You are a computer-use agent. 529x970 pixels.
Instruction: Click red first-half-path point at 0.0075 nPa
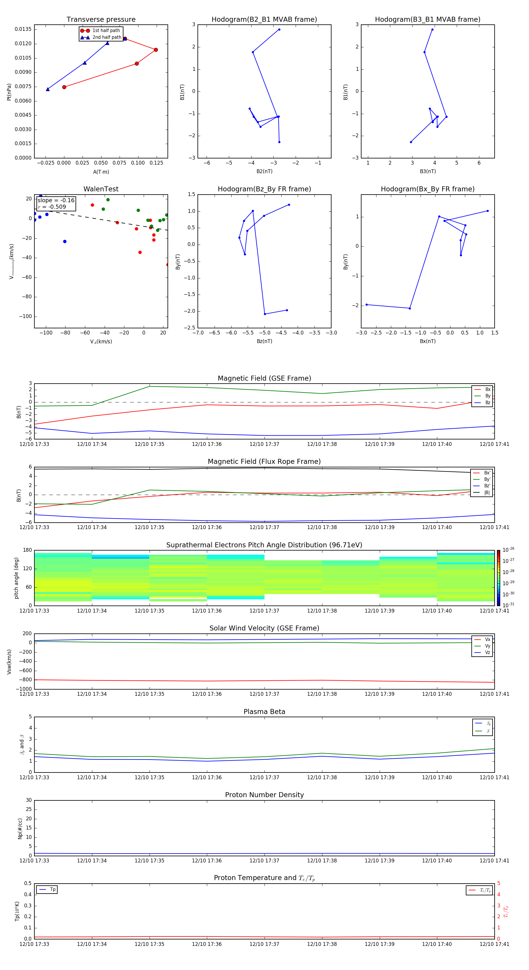(x=64, y=87)
